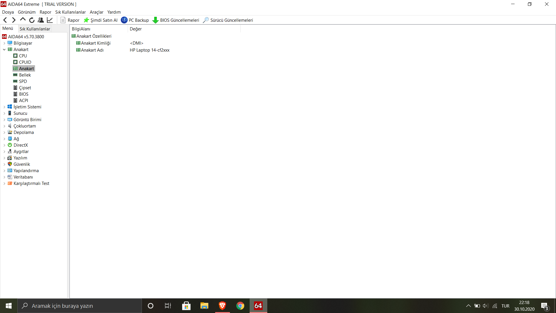
Task: Expand the Karşılaştırmalı Test node
Action: tap(4, 183)
